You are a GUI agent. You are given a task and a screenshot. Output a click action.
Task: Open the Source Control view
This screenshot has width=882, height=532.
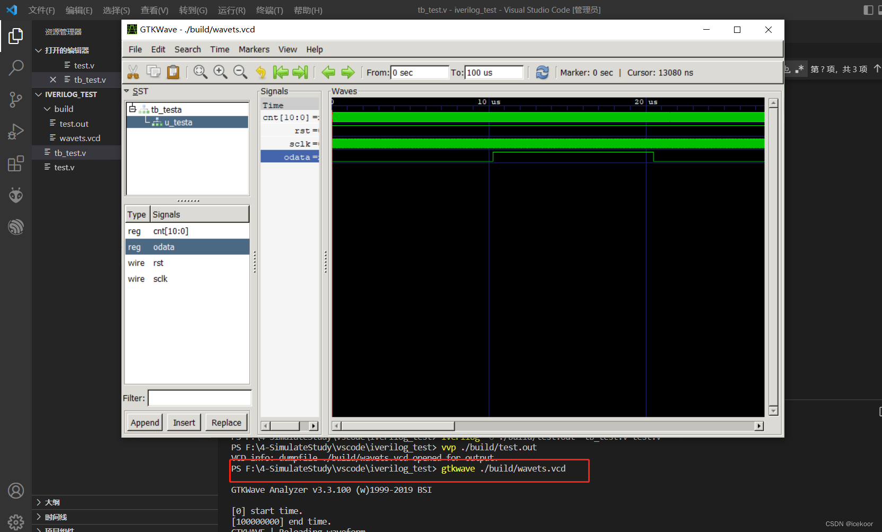tap(16, 100)
